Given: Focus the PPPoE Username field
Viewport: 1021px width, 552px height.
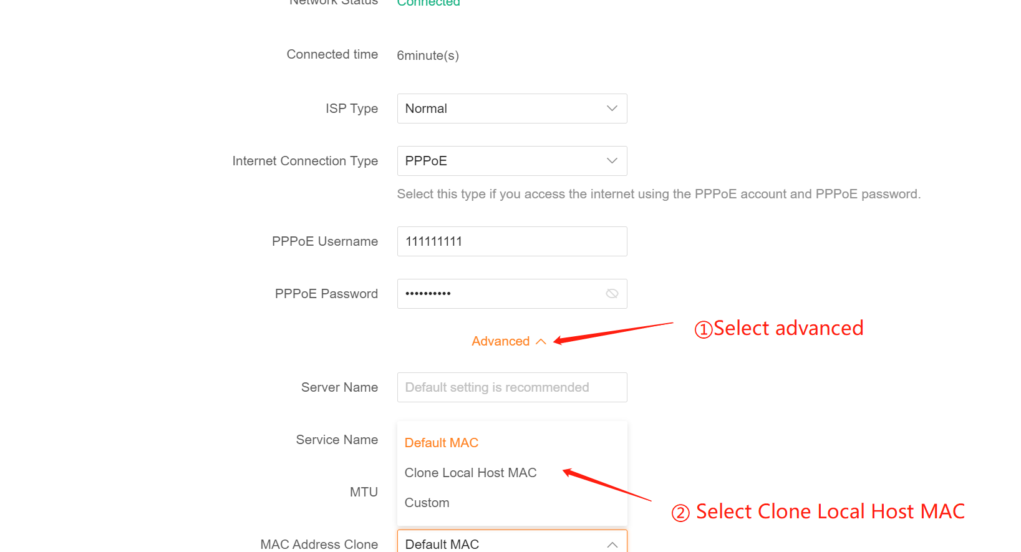Looking at the screenshot, I should [511, 241].
